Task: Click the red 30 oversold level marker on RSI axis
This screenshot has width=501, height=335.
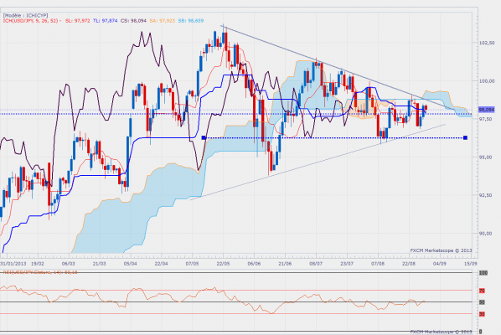Action: (482, 314)
